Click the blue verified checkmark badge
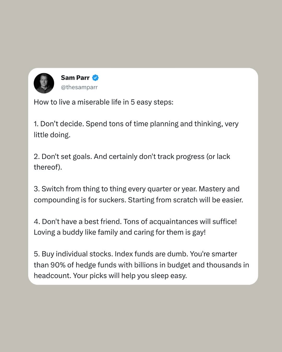 point(96,78)
